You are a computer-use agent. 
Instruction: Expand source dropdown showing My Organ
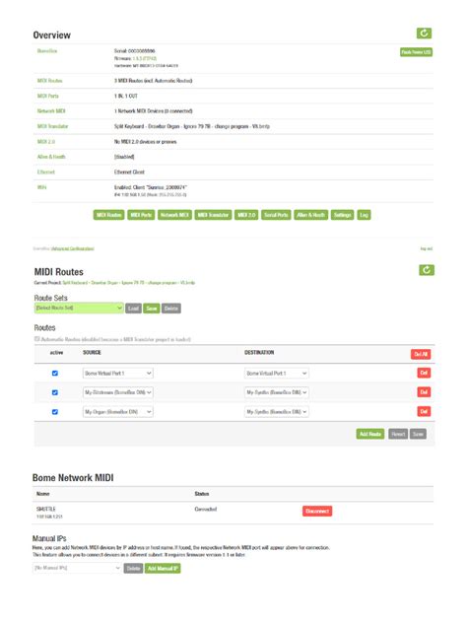pyautogui.click(x=118, y=412)
